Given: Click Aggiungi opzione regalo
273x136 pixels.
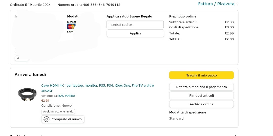Looking at the screenshot, I should pos(58,111).
